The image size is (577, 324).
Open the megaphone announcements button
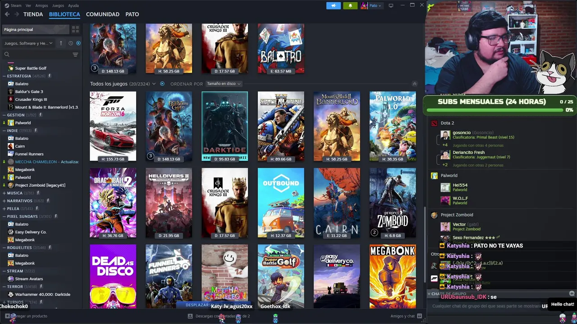334,5
